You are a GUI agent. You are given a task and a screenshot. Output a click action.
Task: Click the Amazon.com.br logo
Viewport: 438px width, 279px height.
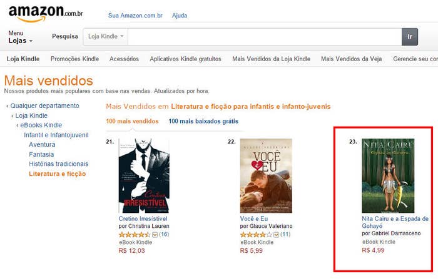point(46,13)
